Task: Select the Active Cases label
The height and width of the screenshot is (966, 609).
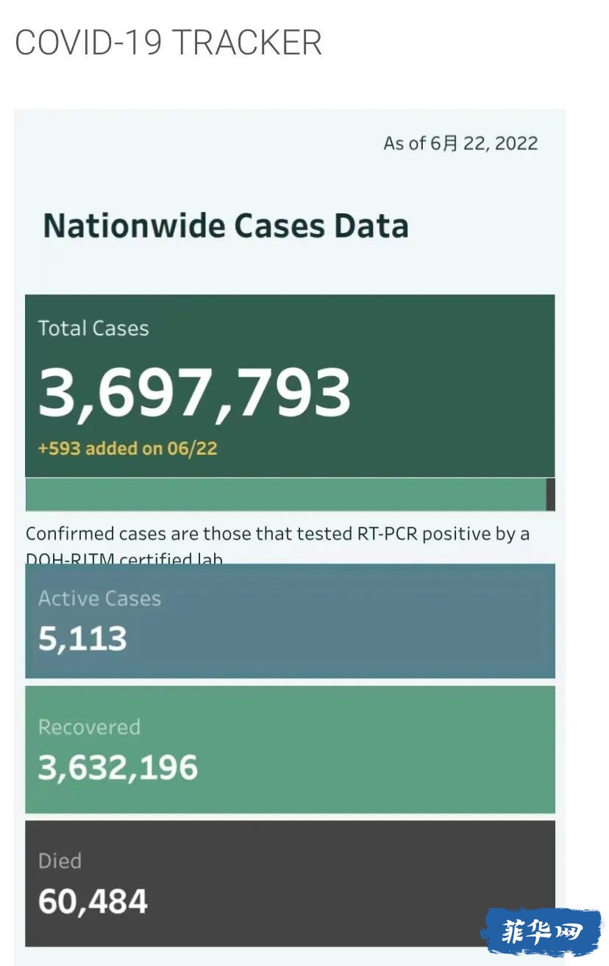Action: (99, 598)
